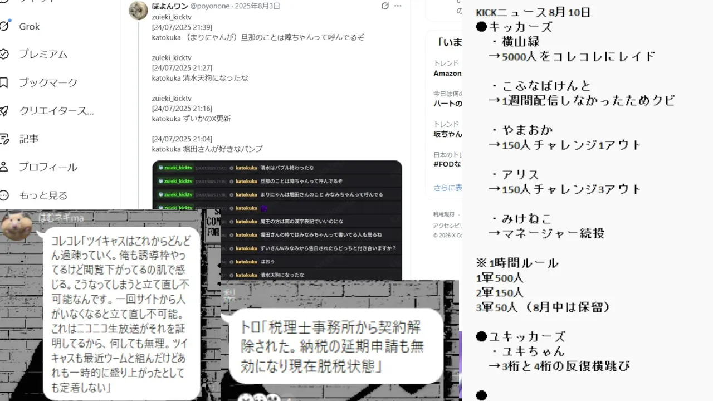The width and height of the screenshot is (713, 401).
Task: Open the #FODな trend
Action: tap(447, 164)
